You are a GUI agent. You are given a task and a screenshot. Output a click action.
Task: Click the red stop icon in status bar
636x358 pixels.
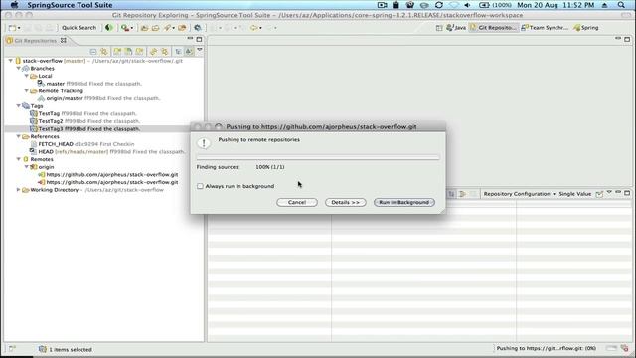point(625,348)
